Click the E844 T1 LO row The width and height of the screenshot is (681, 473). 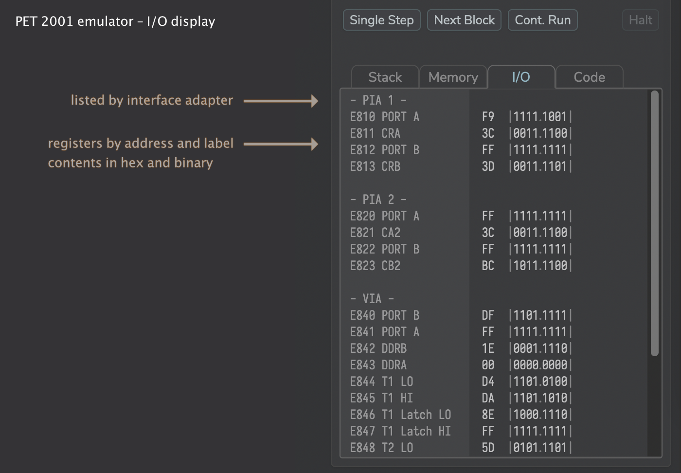(495, 382)
